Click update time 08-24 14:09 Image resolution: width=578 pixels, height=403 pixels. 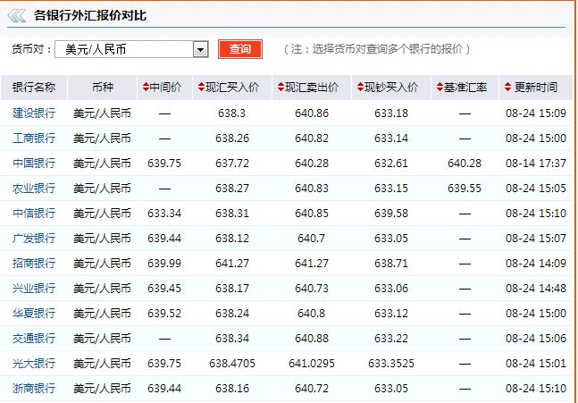pos(536,264)
